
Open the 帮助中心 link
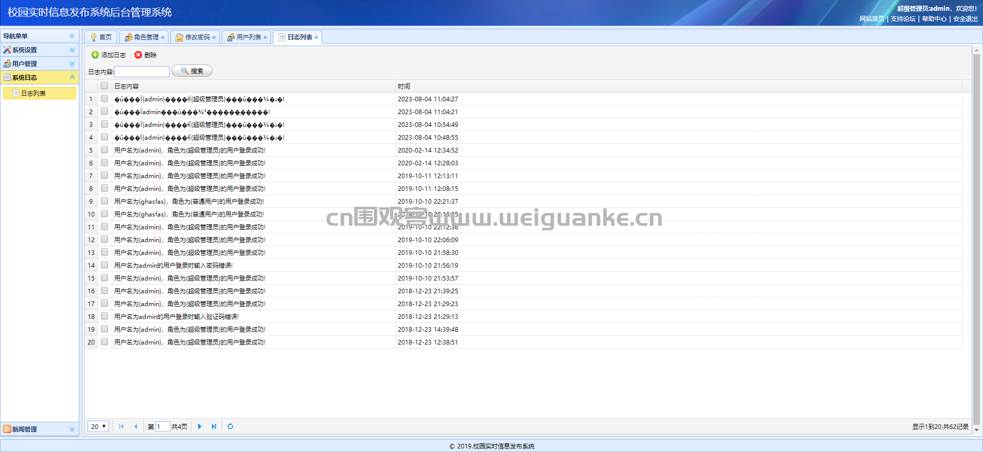coord(934,19)
